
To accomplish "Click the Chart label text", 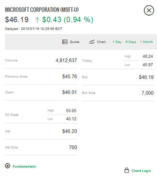I will [102, 42].
